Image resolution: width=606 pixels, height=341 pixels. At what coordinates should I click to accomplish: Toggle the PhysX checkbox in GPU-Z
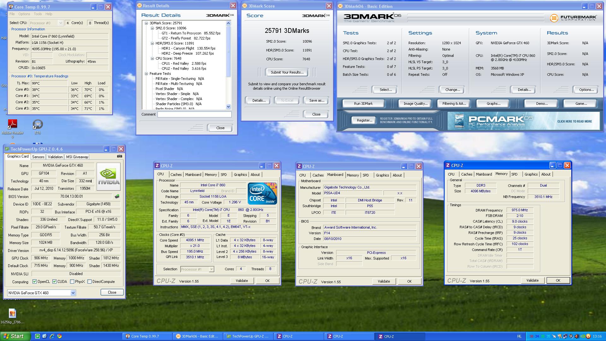[x=72, y=282]
